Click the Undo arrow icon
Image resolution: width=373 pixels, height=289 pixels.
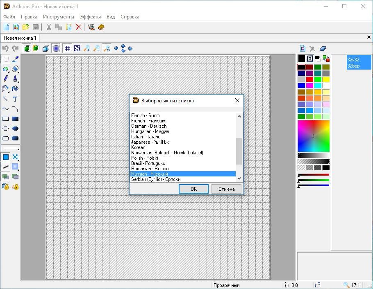5,48
